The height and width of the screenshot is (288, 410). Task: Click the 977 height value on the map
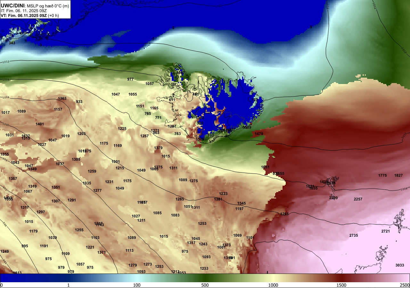pos(130,79)
